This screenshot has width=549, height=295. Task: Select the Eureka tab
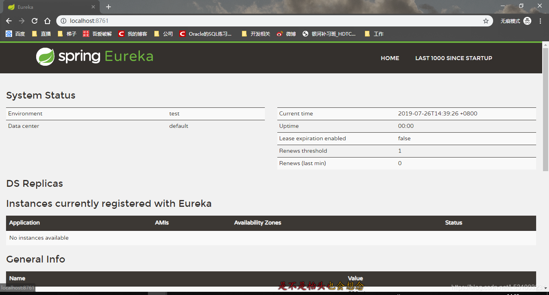click(x=51, y=7)
